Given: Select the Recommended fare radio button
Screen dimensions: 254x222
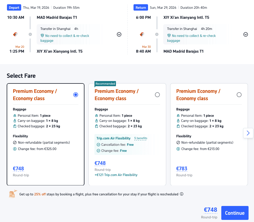Looking at the screenshot, I should coord(157,95).
